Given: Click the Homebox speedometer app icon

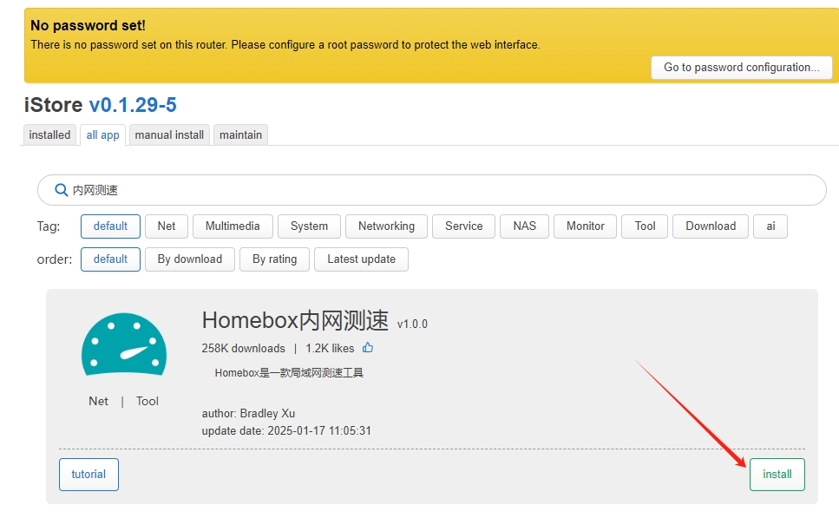Looking at the screenshot, I should click(123, 344).
